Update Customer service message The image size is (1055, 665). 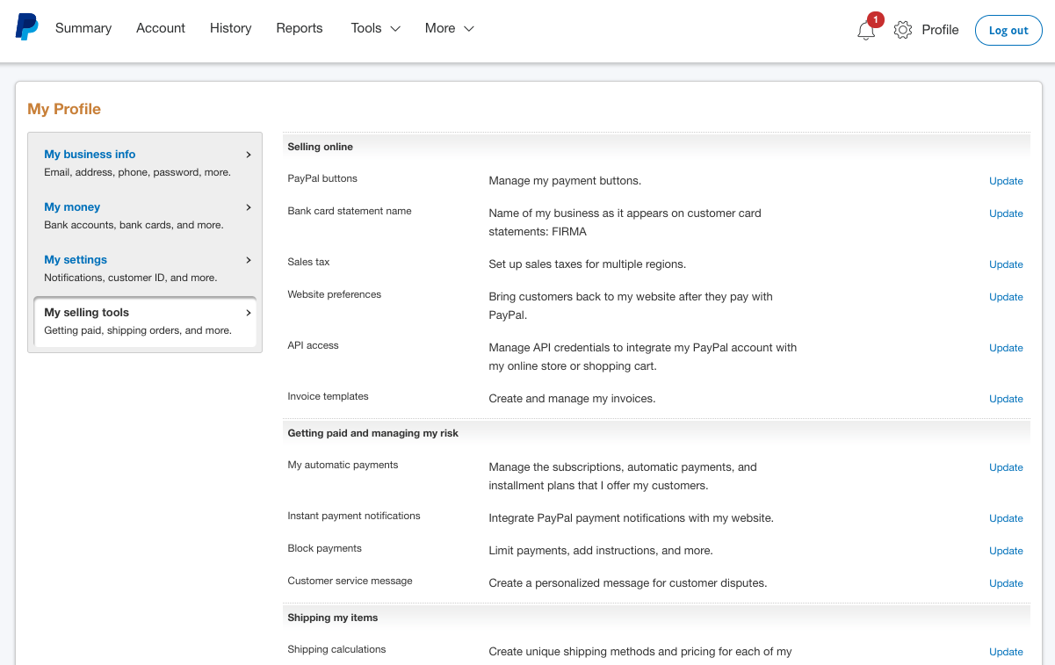pos(1006,583)
